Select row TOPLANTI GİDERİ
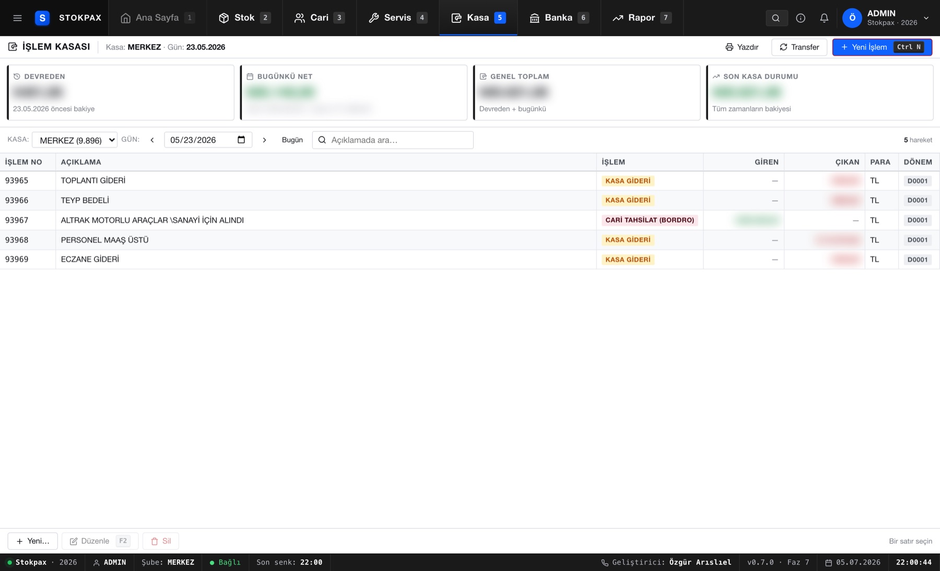 469,181
